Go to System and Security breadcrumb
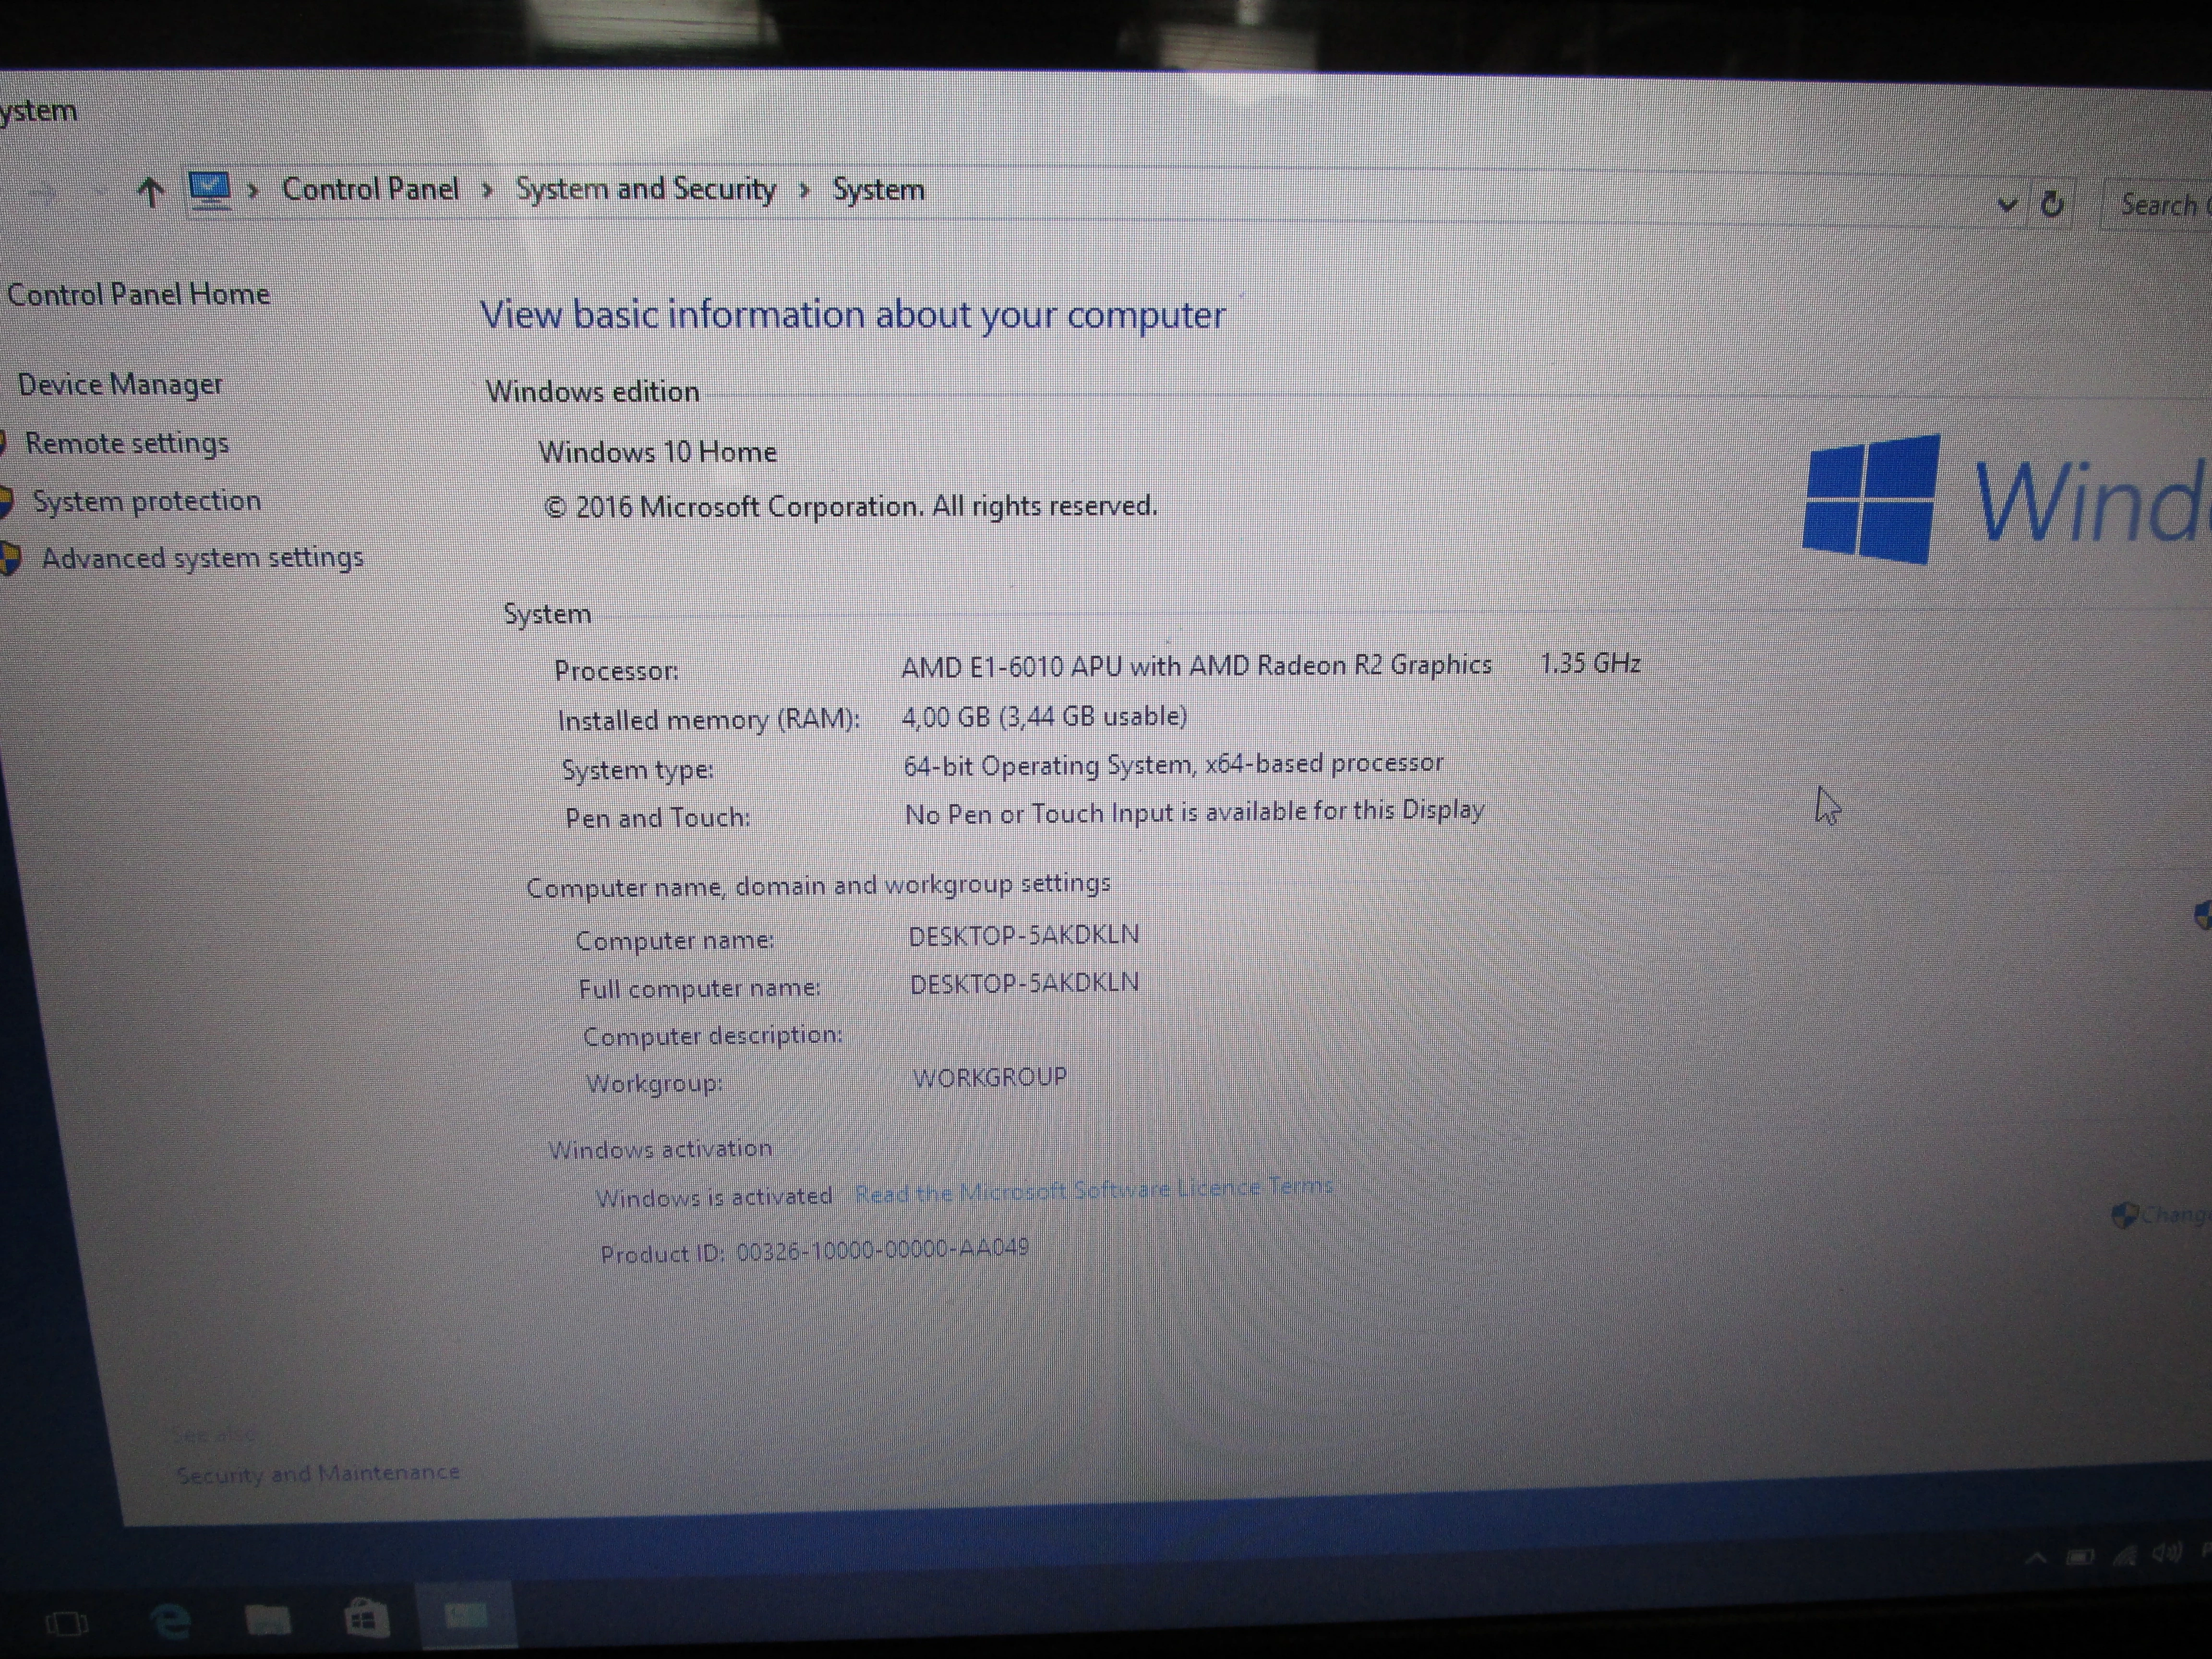Viewport: 2212px width, 1659px height. [646, 189]
